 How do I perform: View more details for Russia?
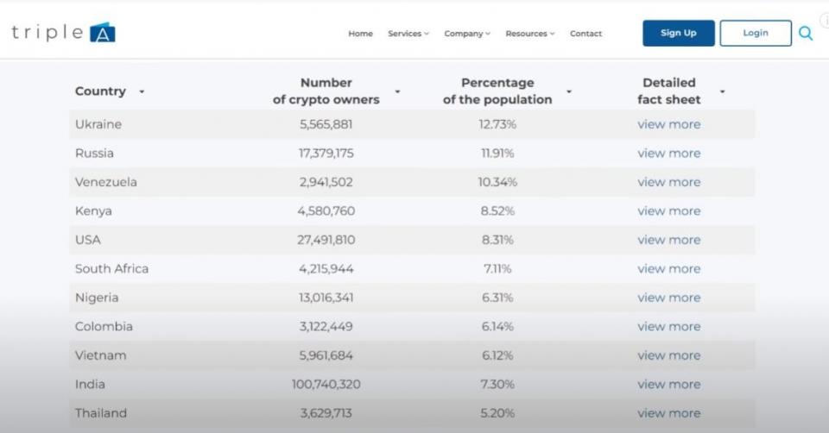click(x=668, y=154)
